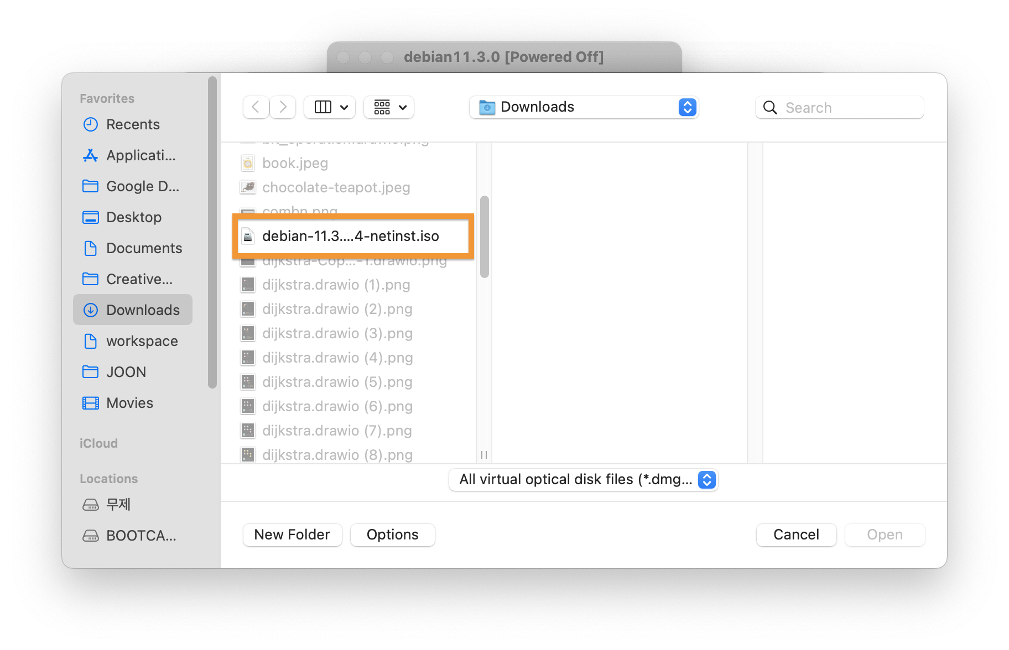Open the workspace sidebar item
Image resolution: width=1009 pixels, height=650 pixels.
(x=142, y=341)
